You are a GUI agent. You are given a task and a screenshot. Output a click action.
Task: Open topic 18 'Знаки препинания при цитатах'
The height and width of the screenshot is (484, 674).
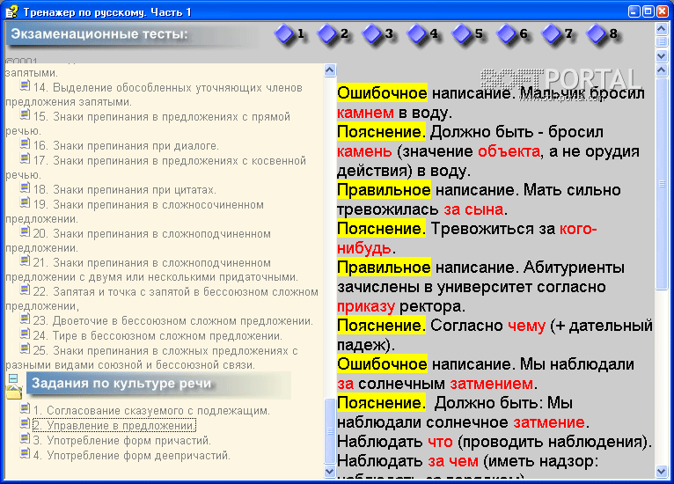(123, 189)
